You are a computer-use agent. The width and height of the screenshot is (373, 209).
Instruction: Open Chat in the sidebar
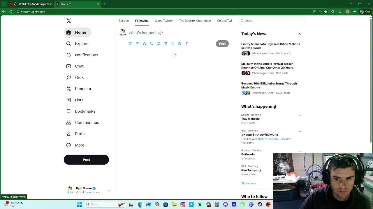pos(75,66)
